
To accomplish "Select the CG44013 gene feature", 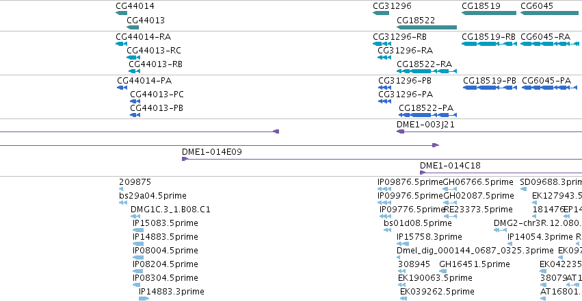I will pyautogui.click(x=133, y=27).
